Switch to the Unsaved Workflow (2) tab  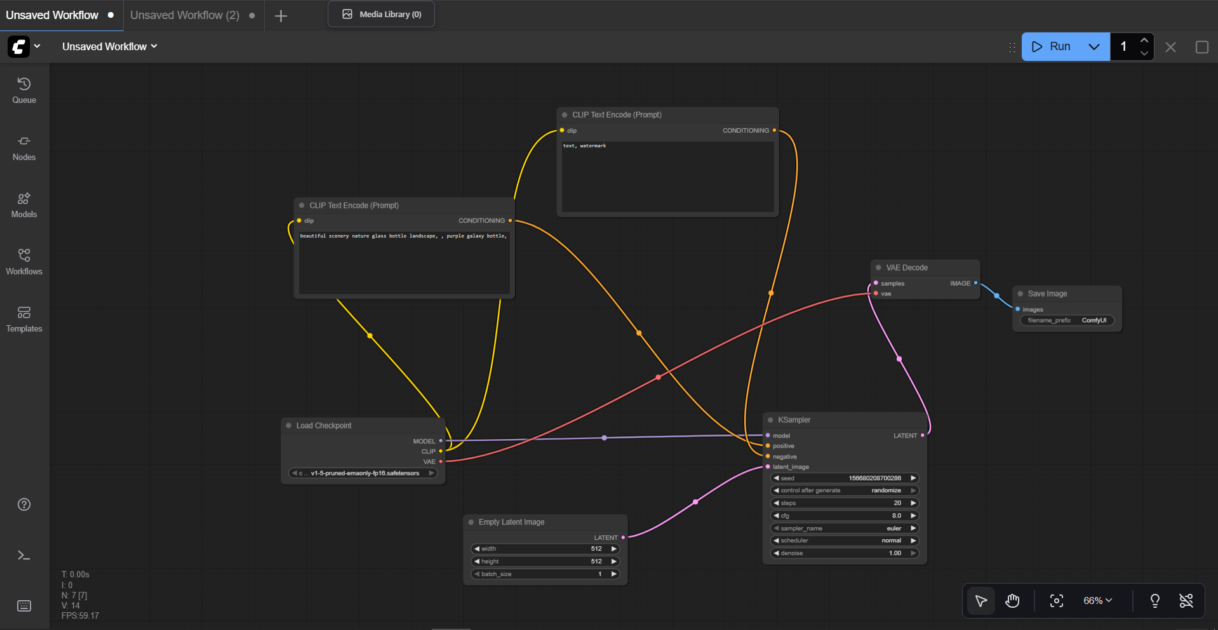[x=184, y=15]
